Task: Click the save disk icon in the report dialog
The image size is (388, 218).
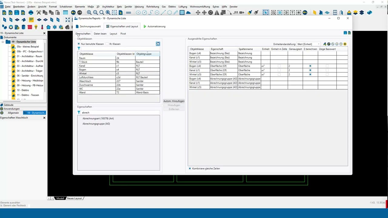Action: [x=345, y=33]
